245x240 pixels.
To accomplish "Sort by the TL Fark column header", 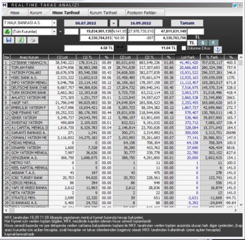I will (212, 57).
